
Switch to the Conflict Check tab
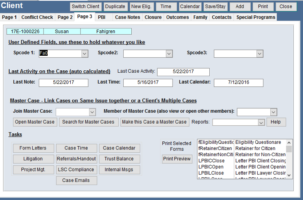[37, 17]
